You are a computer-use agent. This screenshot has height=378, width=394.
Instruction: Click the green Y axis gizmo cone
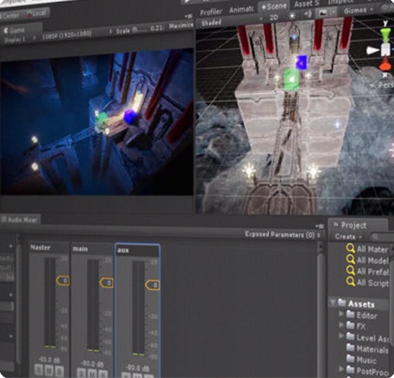click(385, 34)
